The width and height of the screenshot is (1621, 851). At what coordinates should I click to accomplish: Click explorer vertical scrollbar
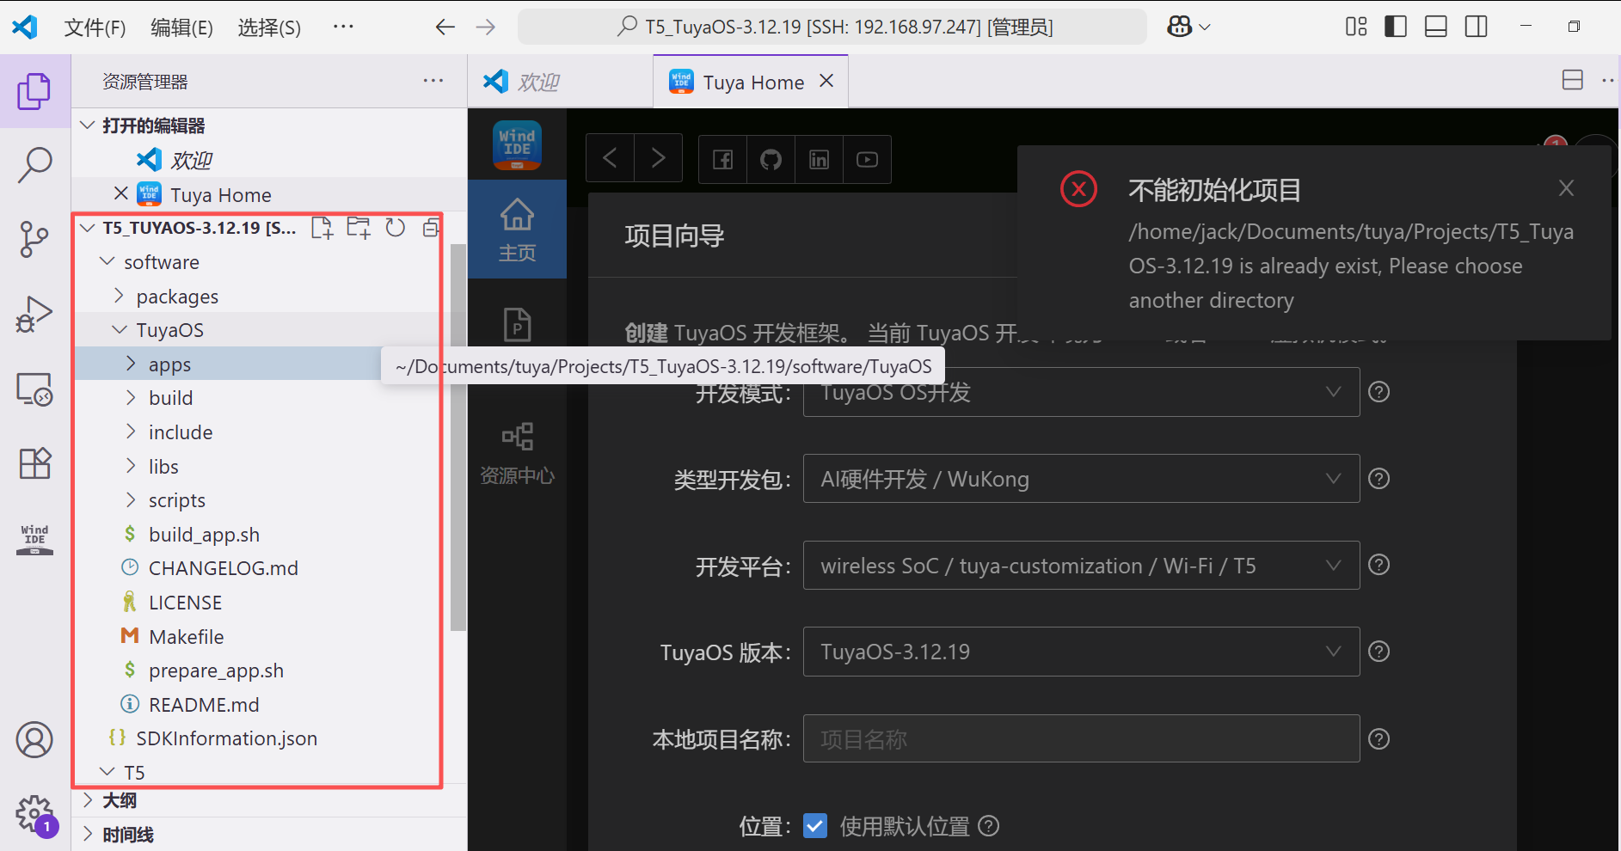pyautogui.click(x=458, y=438)
